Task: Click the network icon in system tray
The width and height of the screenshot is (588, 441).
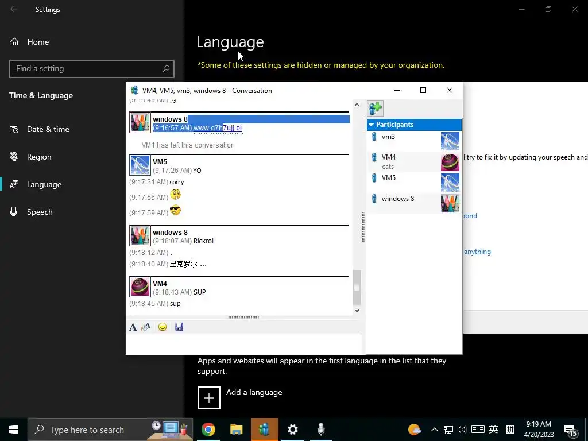Action: point(448,430)
